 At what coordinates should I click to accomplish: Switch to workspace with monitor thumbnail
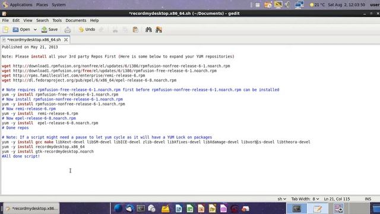pyautogui.click(x=297, y=208)
